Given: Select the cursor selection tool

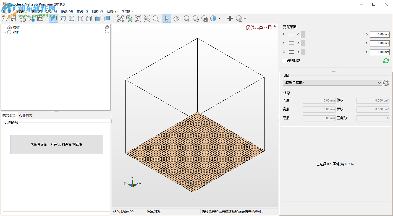Looking at the screenshot, I should point(167,19).
